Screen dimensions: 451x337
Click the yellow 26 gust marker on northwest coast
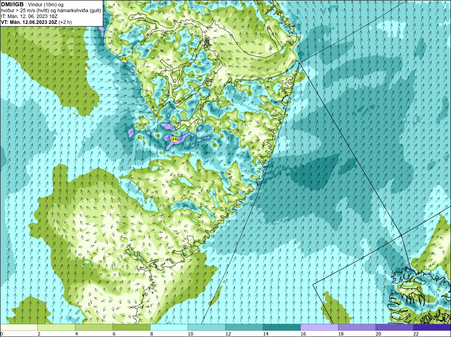point(124,59)
